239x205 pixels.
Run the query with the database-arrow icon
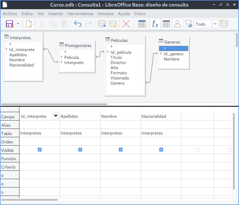(102, 24)
